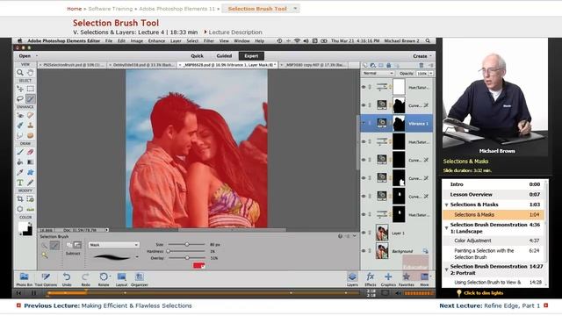This screenshot has width=562, height=316.
Task: Open the Filter menu
Action: [209, 41]
